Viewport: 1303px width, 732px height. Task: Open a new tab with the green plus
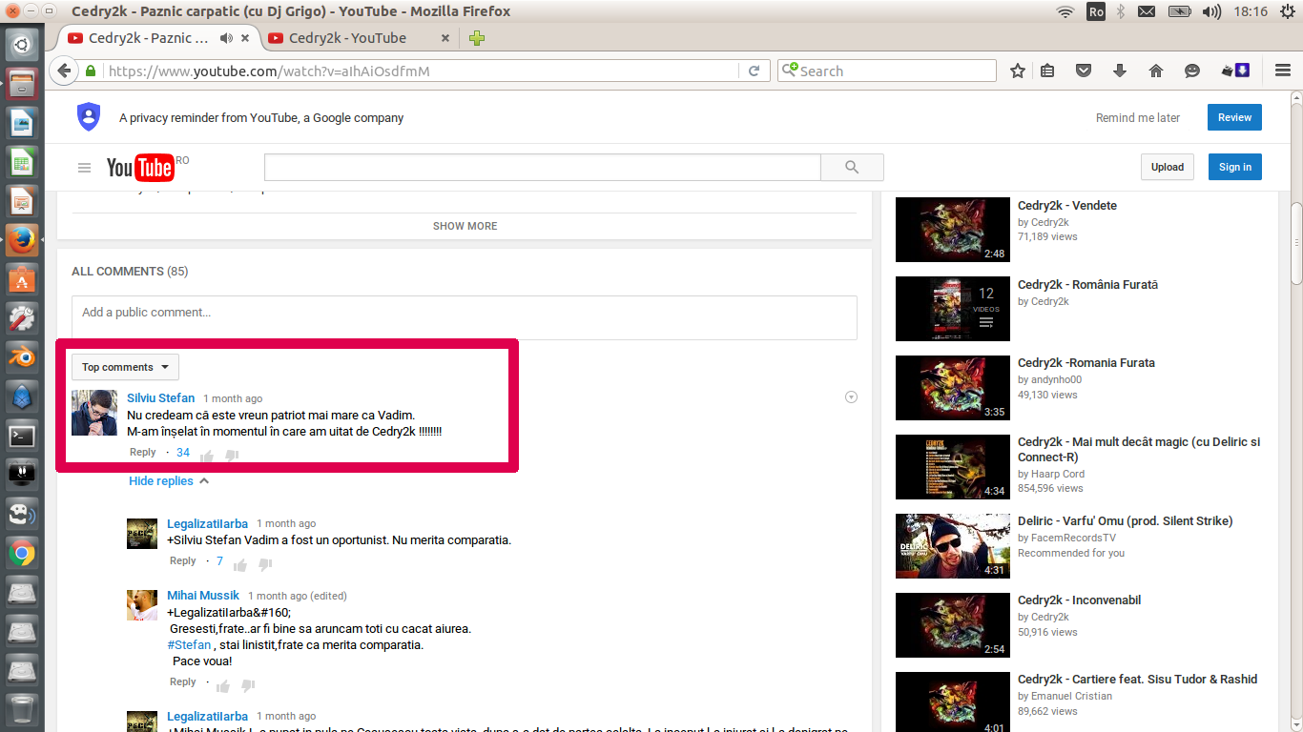coord(477,38)
